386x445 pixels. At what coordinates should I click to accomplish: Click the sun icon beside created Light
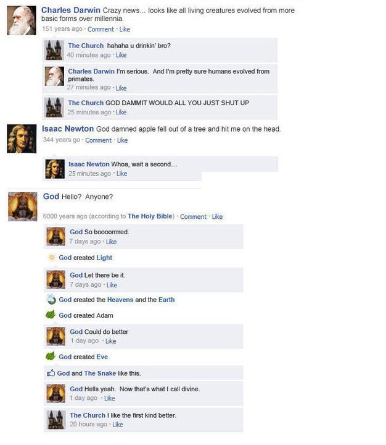[52, 257]
